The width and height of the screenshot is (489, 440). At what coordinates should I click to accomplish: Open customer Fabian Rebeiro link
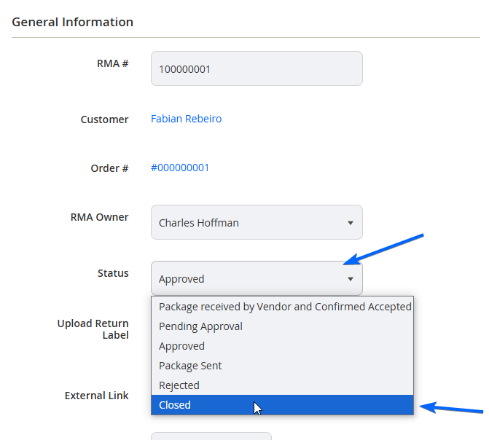pos(186,119)
